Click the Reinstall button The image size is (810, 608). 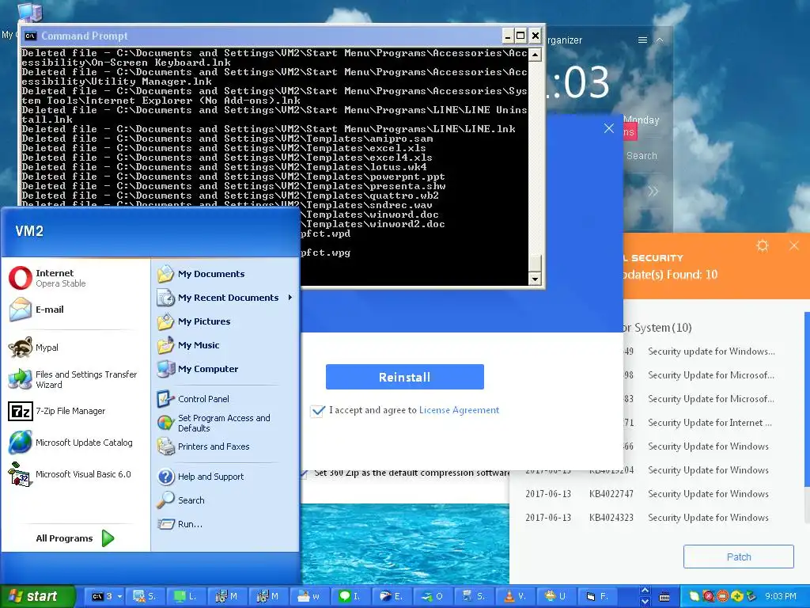pos(404,377)
